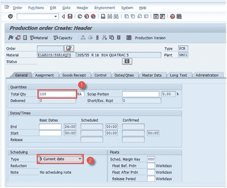The image size is (227, 188).
Task: Click the Print icon
Action: [x=103, y=16]
